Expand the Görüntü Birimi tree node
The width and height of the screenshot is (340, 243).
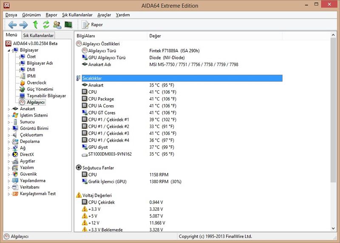[x=9, y=128]
